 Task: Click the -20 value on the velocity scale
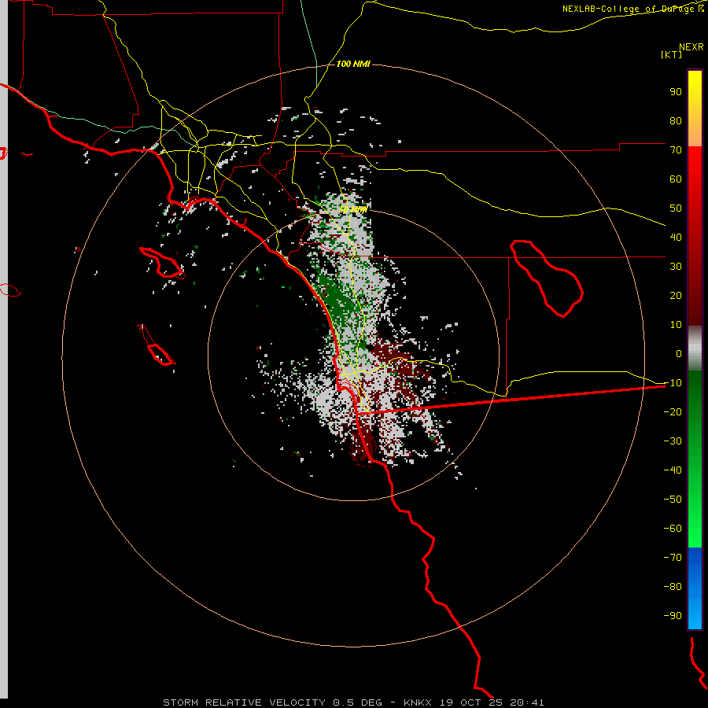tap(673, 412)
